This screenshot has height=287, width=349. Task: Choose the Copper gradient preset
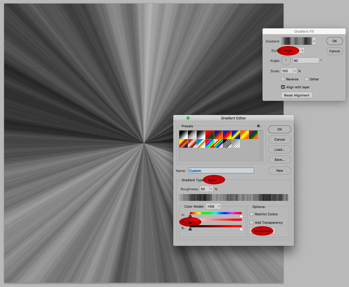click(192, 143)
